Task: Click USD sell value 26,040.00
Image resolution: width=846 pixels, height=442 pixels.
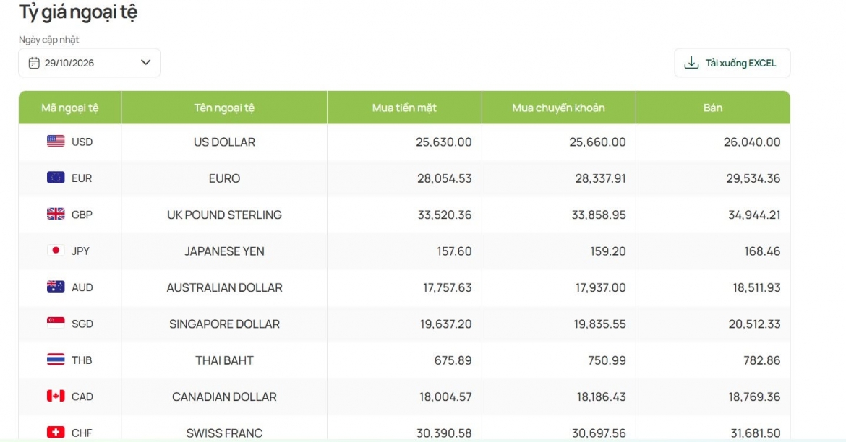Action: click(x=751, y=142)
